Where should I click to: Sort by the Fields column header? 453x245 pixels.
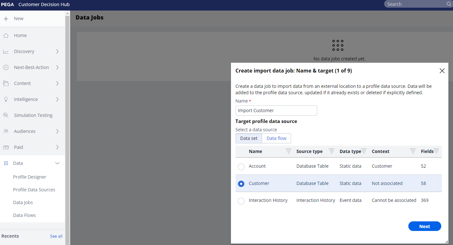[427, 151]
